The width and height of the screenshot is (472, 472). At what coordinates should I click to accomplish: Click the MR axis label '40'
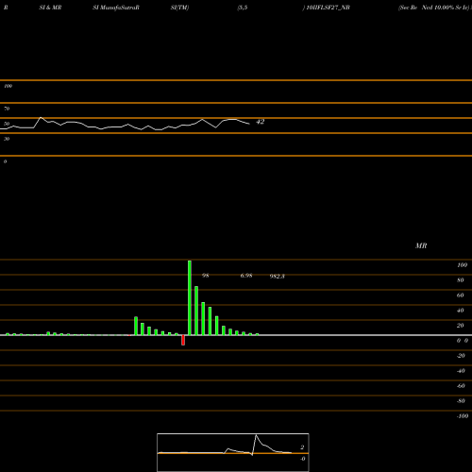coord(461,311)
